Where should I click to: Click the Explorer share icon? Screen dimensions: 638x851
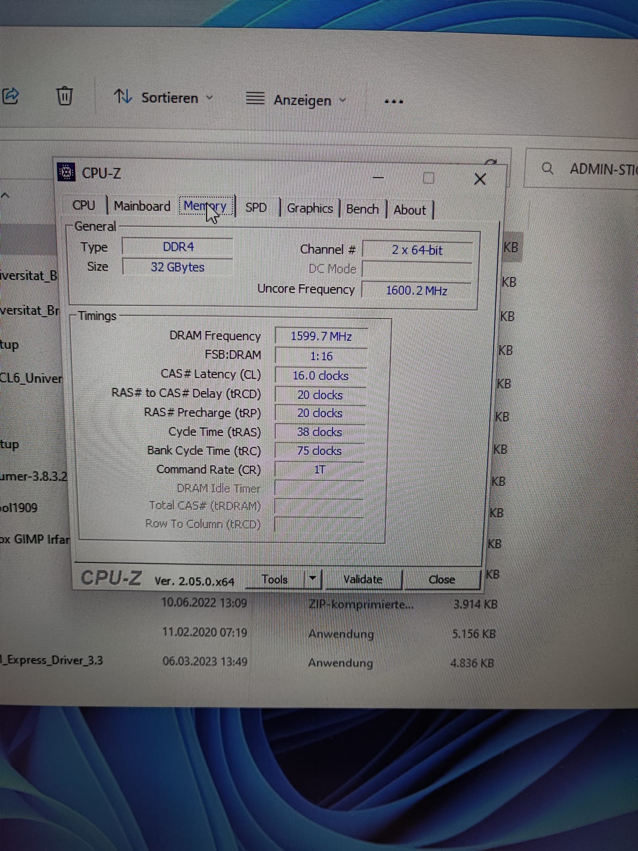[11, 96]
